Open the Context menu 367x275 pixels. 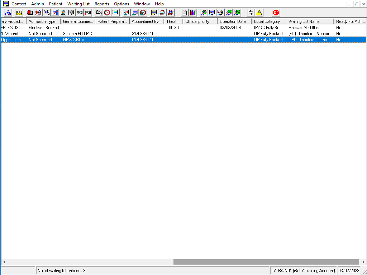(19, 4)
